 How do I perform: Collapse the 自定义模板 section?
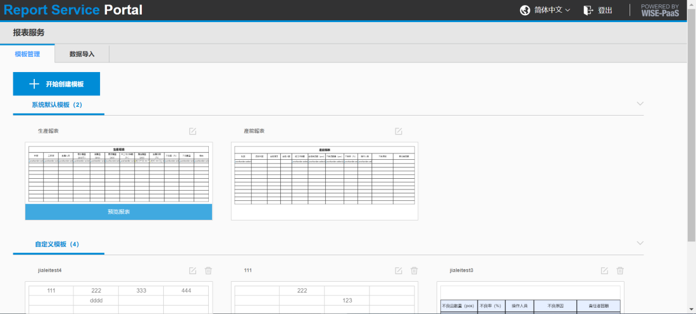[640, 243]
